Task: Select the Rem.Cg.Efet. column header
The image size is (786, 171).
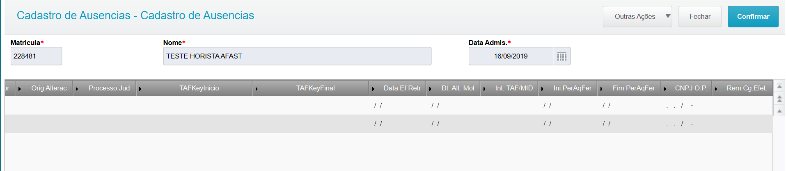Action: (x=746, y=88)
